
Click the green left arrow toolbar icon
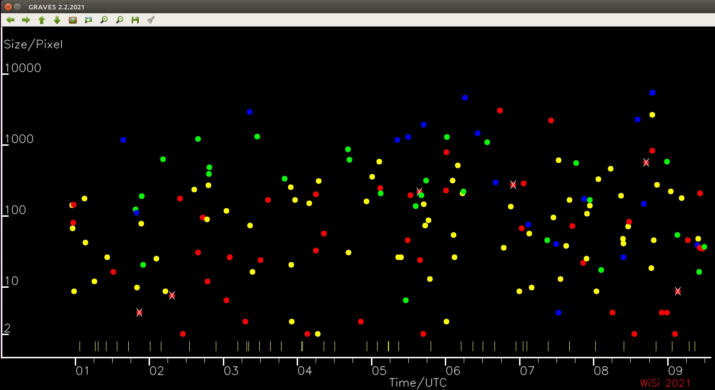10,20
